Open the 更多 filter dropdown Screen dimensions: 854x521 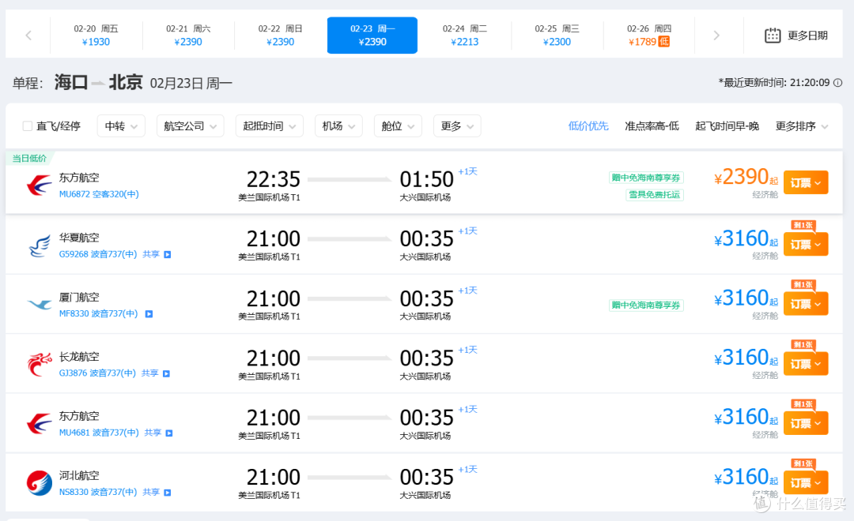457,126
